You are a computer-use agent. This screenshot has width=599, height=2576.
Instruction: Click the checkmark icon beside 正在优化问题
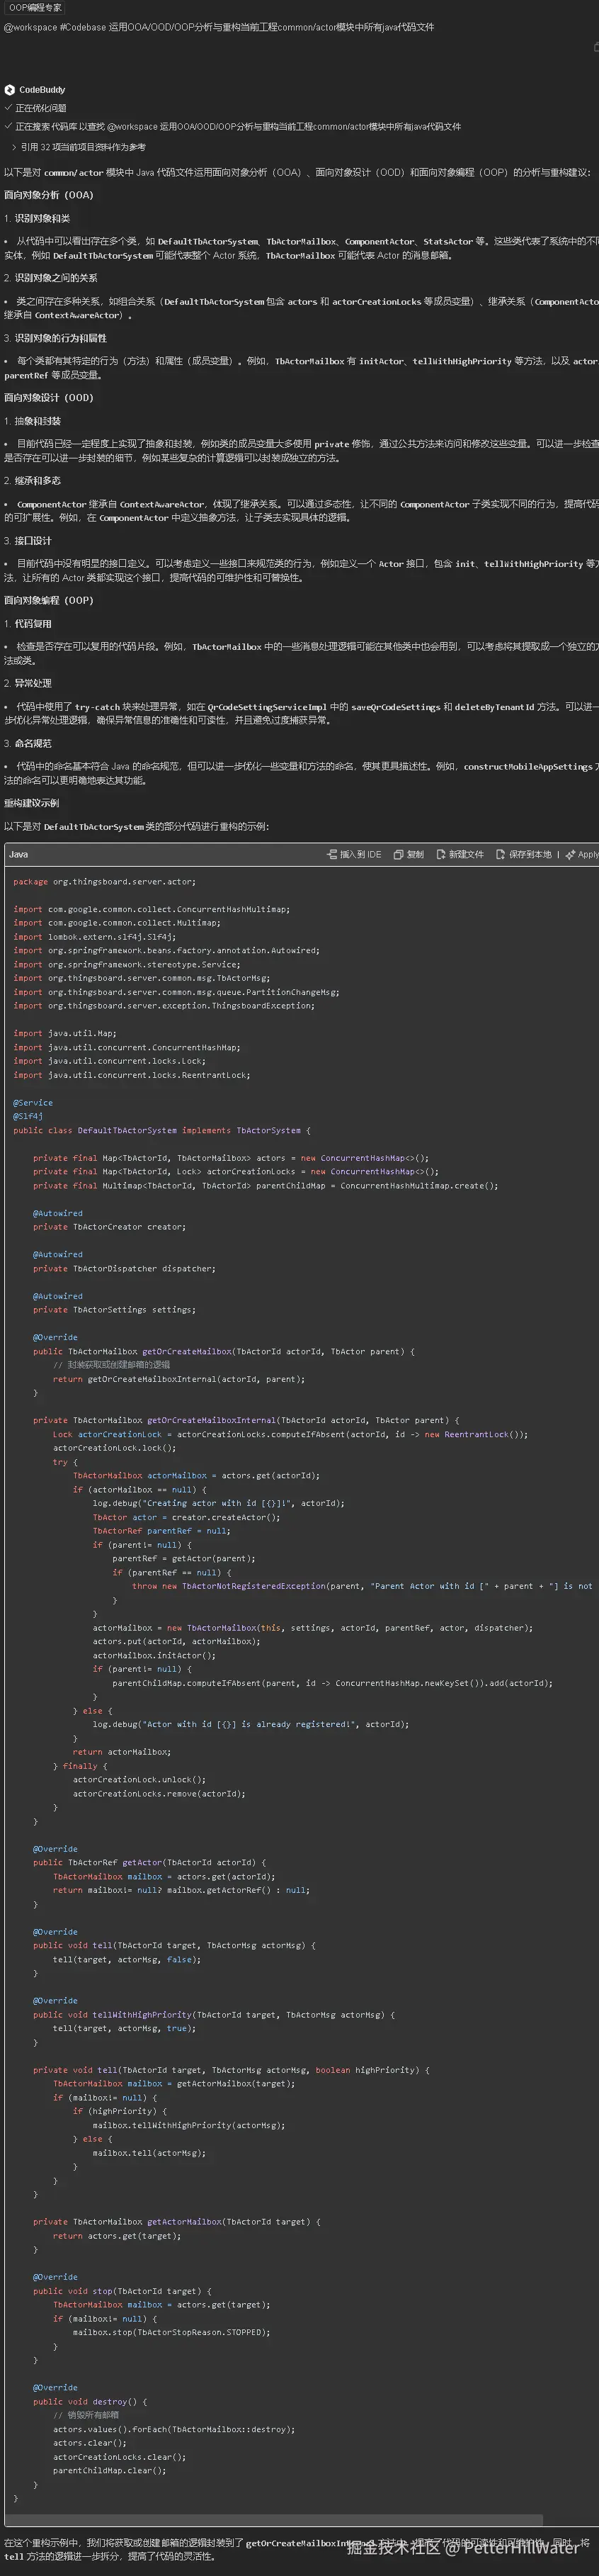[8, 108]
